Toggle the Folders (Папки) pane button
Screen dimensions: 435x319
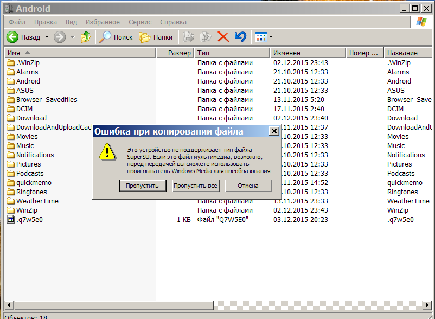click(144, 37)
